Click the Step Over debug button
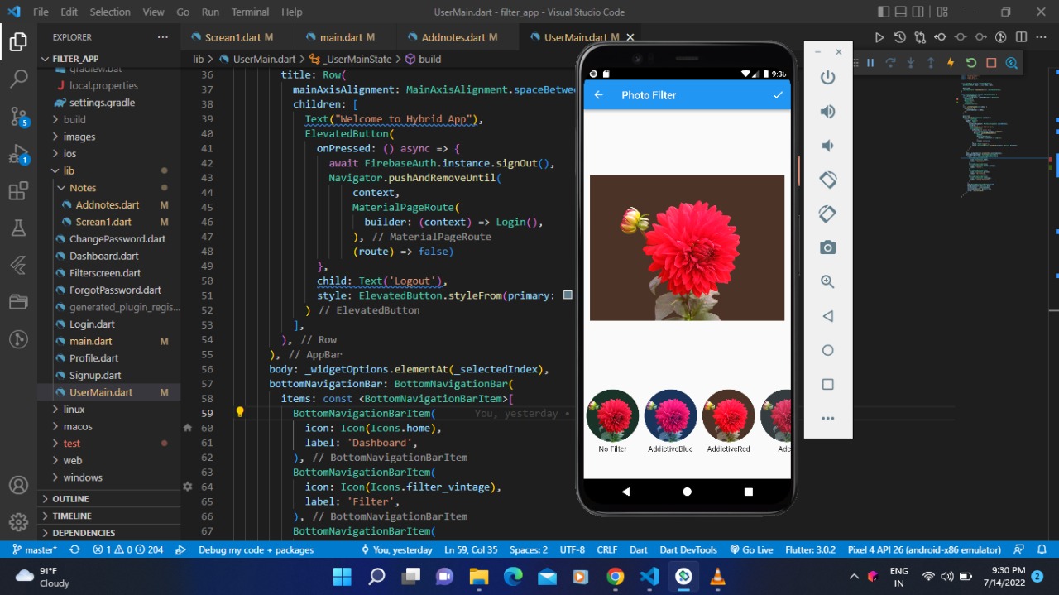 click(x=890, y=63)
